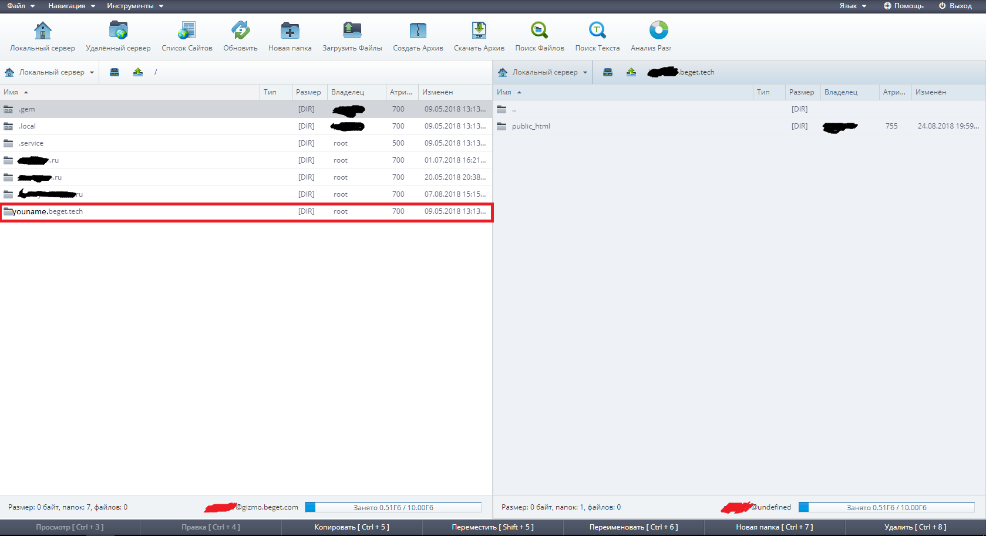The width and height of the screenshot is (986, 536).
Task: Open the Список Сайтов sites list
Action: pyautogui.click(x=187, y=31)
